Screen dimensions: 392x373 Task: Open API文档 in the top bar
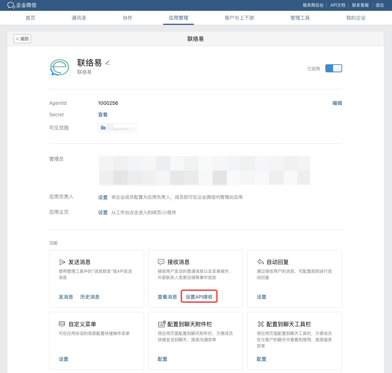pos(338,5)
